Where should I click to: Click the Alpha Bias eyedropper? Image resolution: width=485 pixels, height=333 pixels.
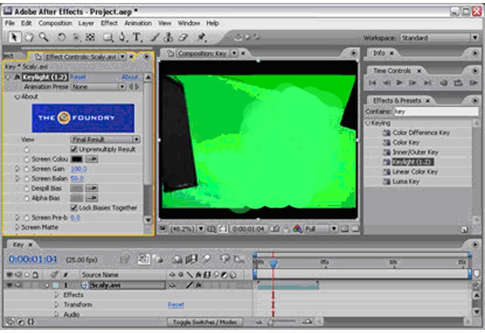92,198
